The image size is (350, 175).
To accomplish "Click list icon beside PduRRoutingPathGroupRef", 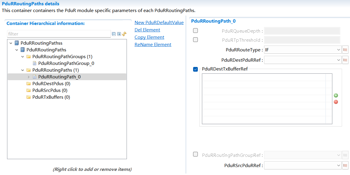I will (x=345, y=155).
